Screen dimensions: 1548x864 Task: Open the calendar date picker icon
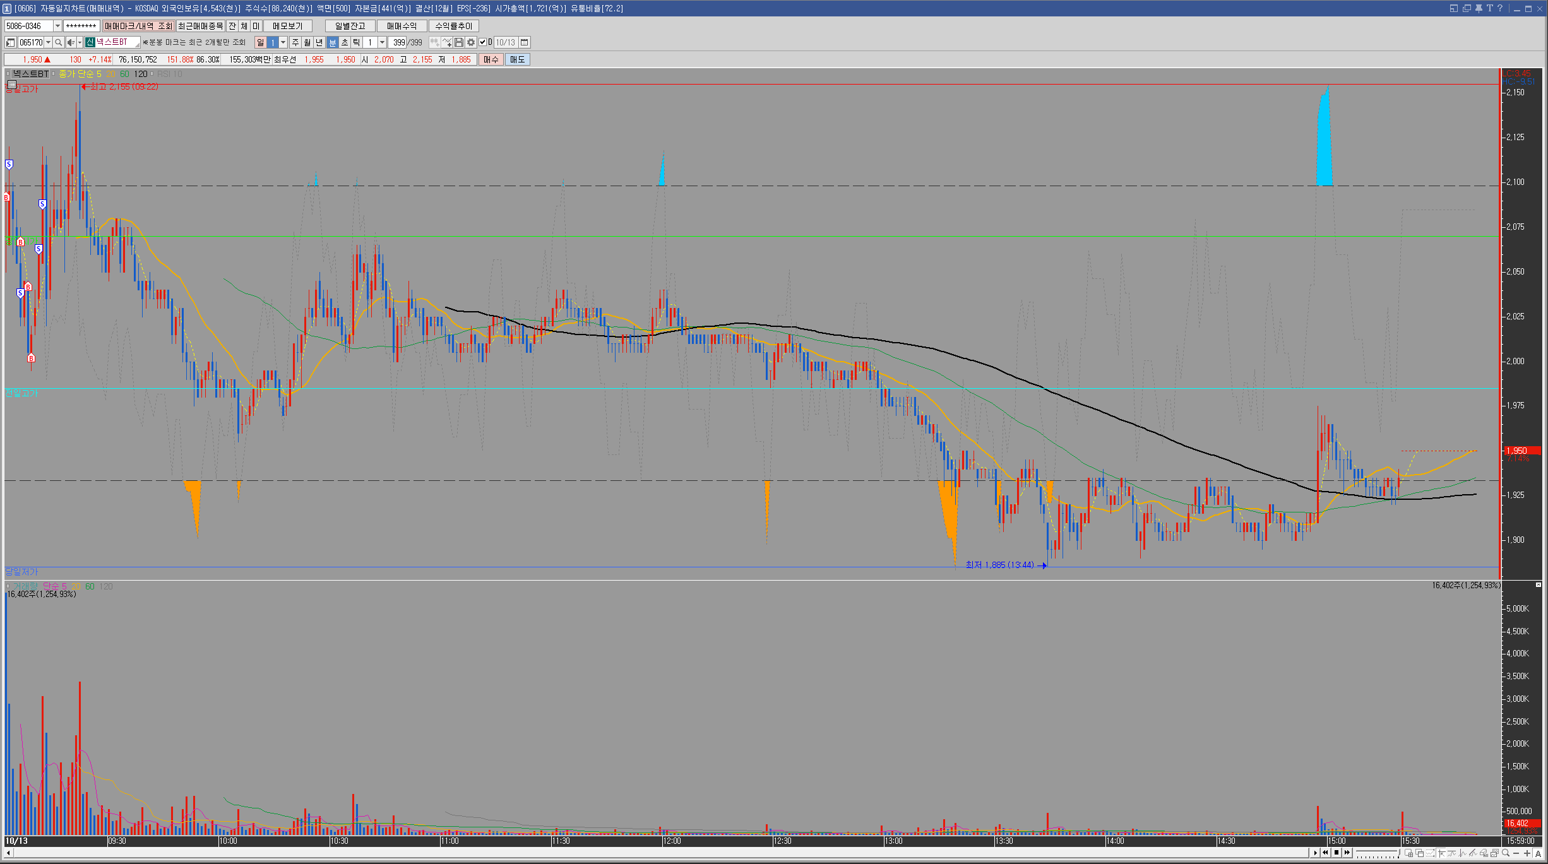click(x=525, y=42)
